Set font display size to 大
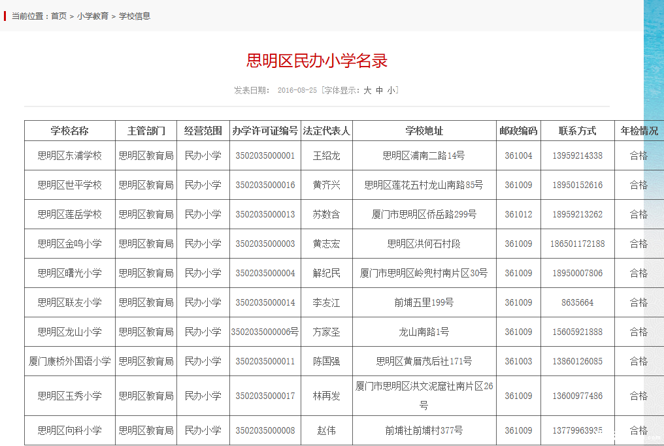 tap(367, 91)
